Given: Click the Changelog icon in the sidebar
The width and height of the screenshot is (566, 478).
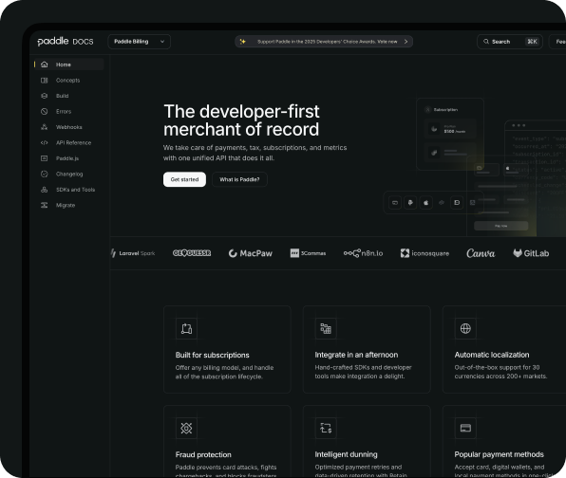Looking at the screenshot, I should 44,174.
